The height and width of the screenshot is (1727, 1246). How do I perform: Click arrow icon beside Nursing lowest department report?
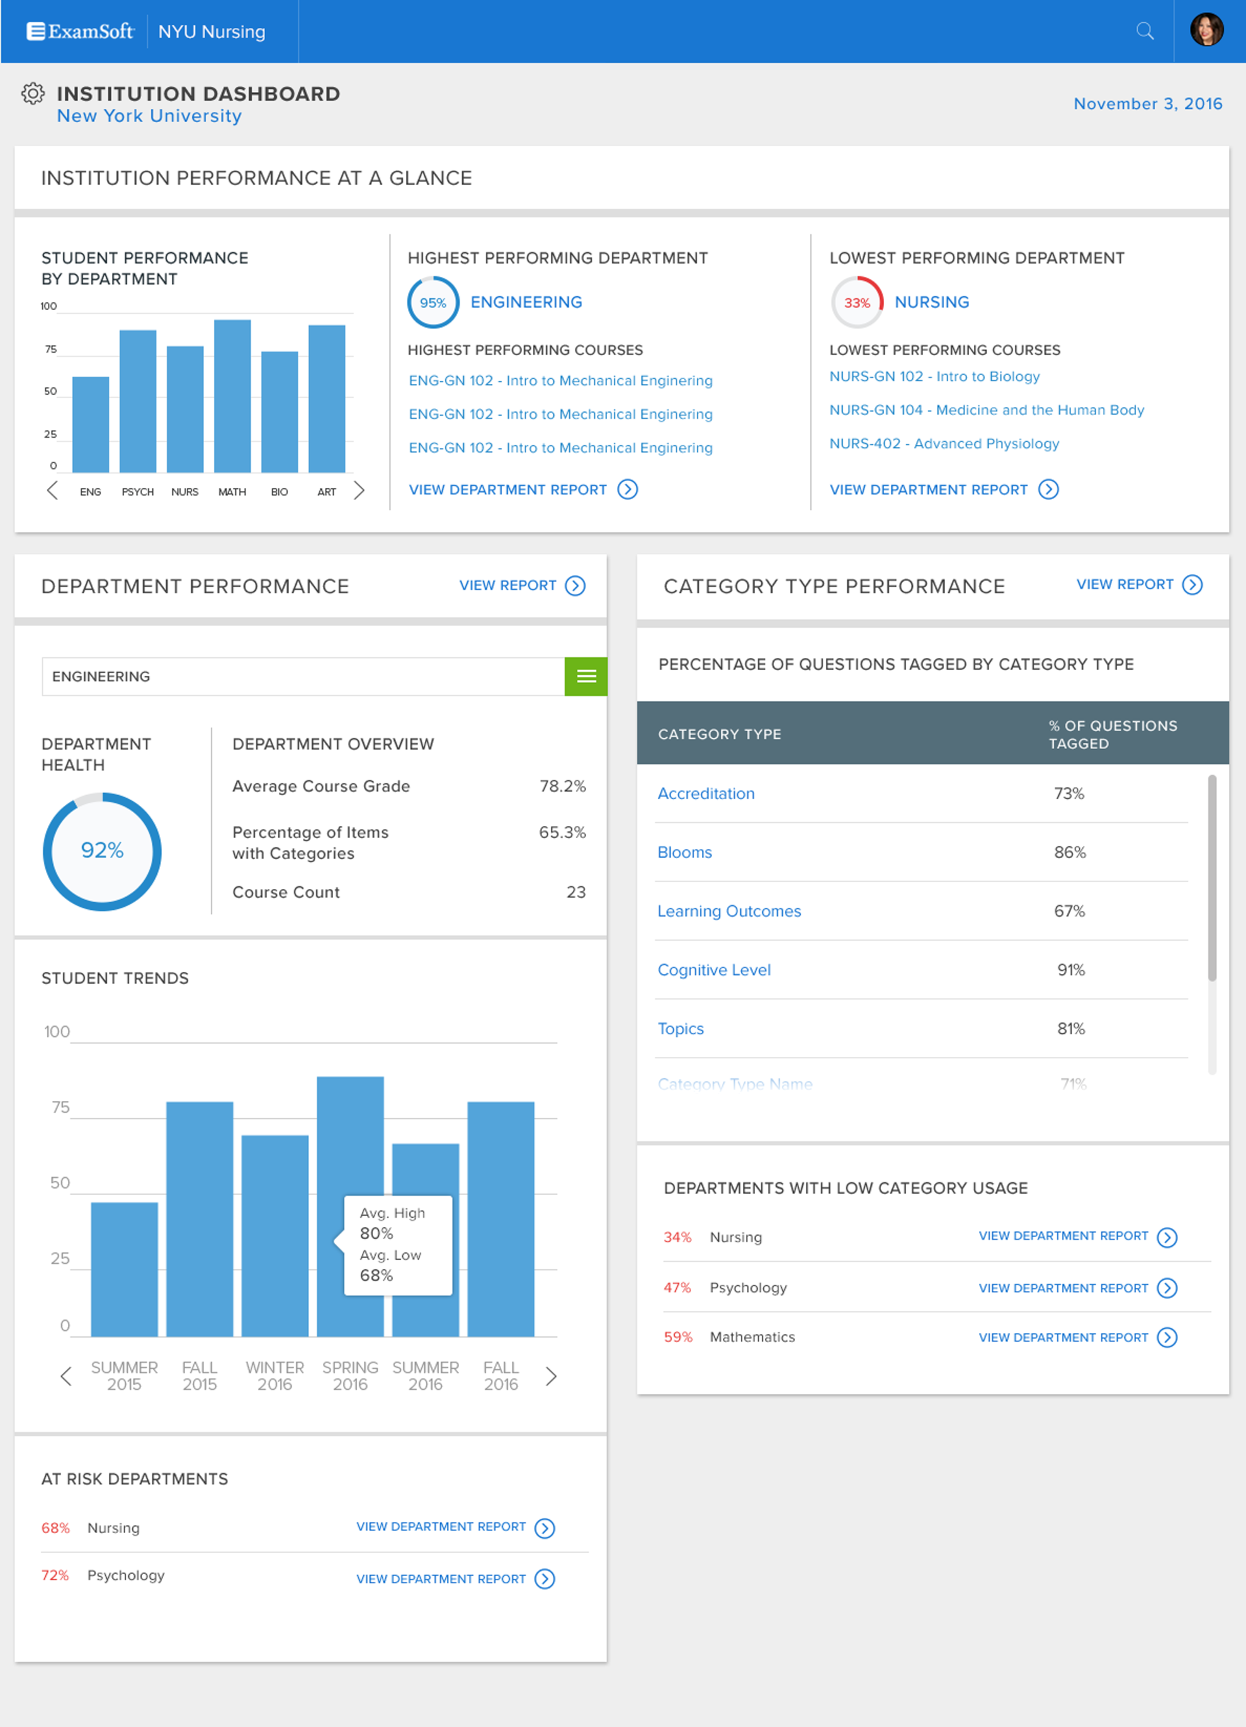(1049, 489)
